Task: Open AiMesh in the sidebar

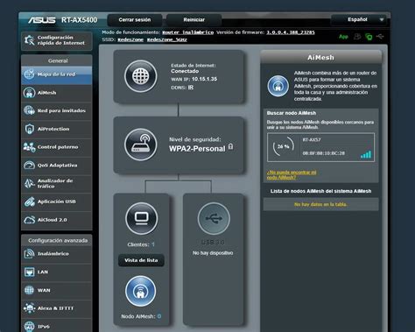Action: [57, 93]
